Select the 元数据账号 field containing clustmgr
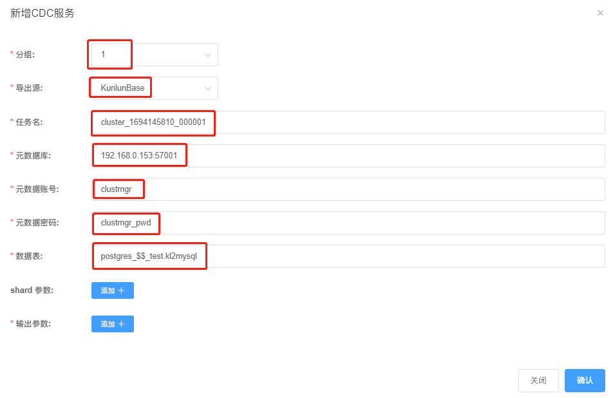Viewport: 613px width, 398px height. point(348,189)
